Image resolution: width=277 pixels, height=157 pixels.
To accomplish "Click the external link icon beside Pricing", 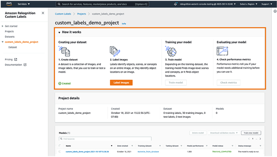I will (16, 59).
